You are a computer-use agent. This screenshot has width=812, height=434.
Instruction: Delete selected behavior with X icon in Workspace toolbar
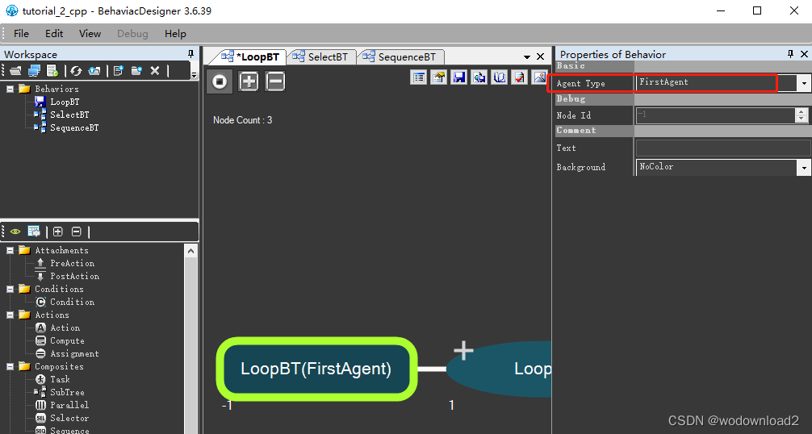point(155,71)
